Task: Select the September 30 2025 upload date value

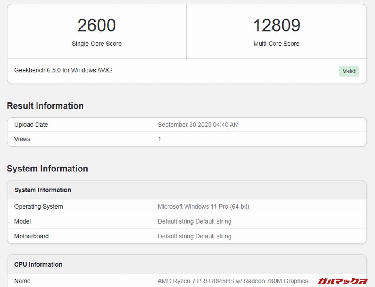Action: tap(198, 125)
